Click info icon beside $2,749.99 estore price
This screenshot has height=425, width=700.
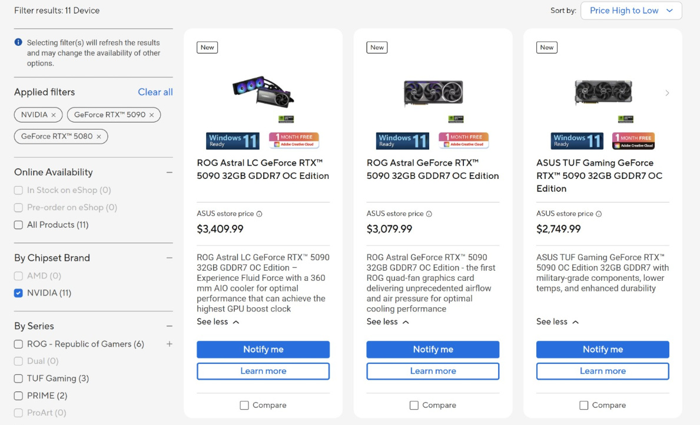point(599,214)
